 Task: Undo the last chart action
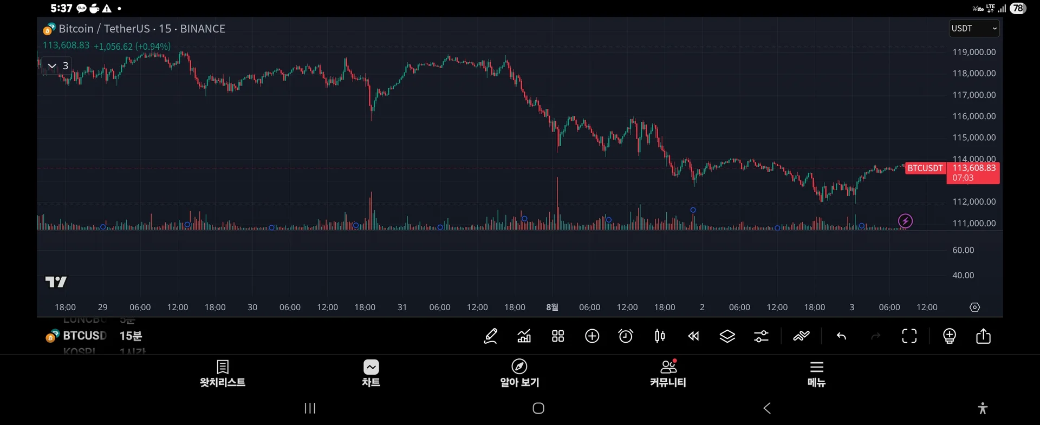841,336
